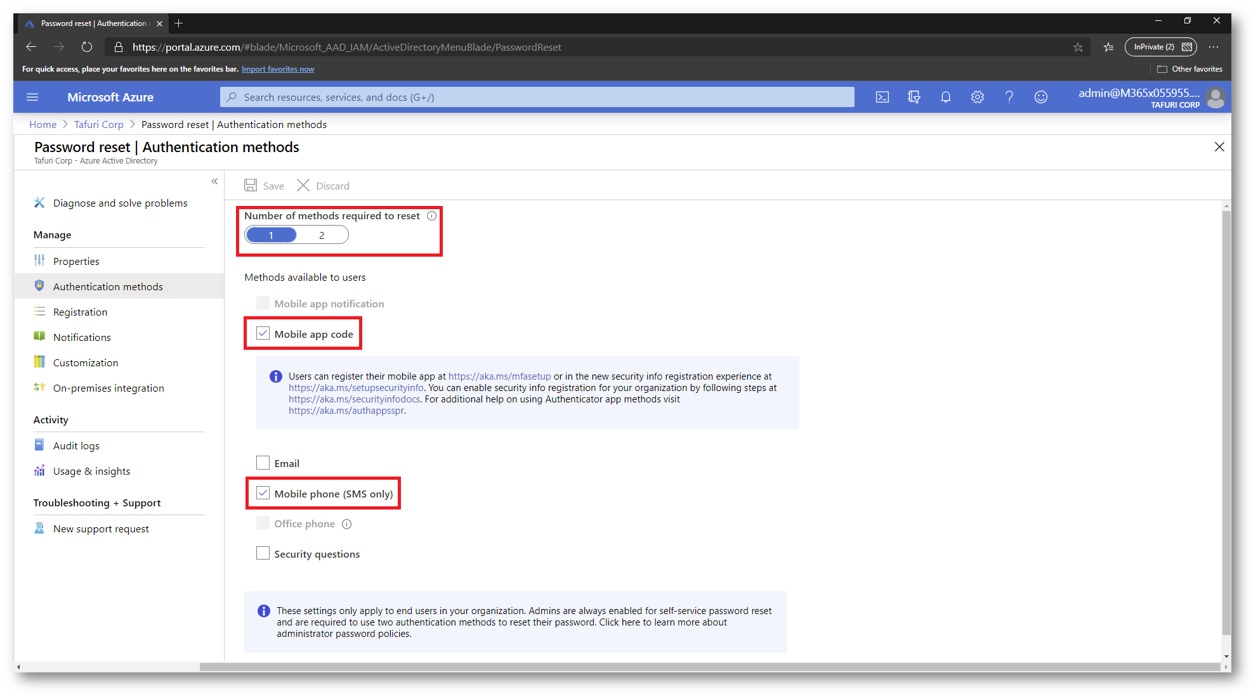This screenshot has width=1258, height=699.
Task: Open the Notifications menu item
Action: pyautogui.click(x=82, y=337)
